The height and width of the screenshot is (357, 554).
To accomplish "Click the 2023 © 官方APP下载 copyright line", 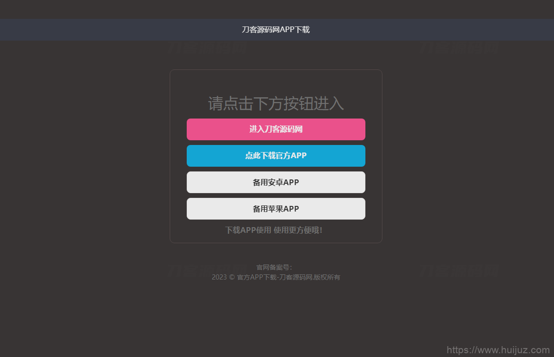I will pos(276,277).
